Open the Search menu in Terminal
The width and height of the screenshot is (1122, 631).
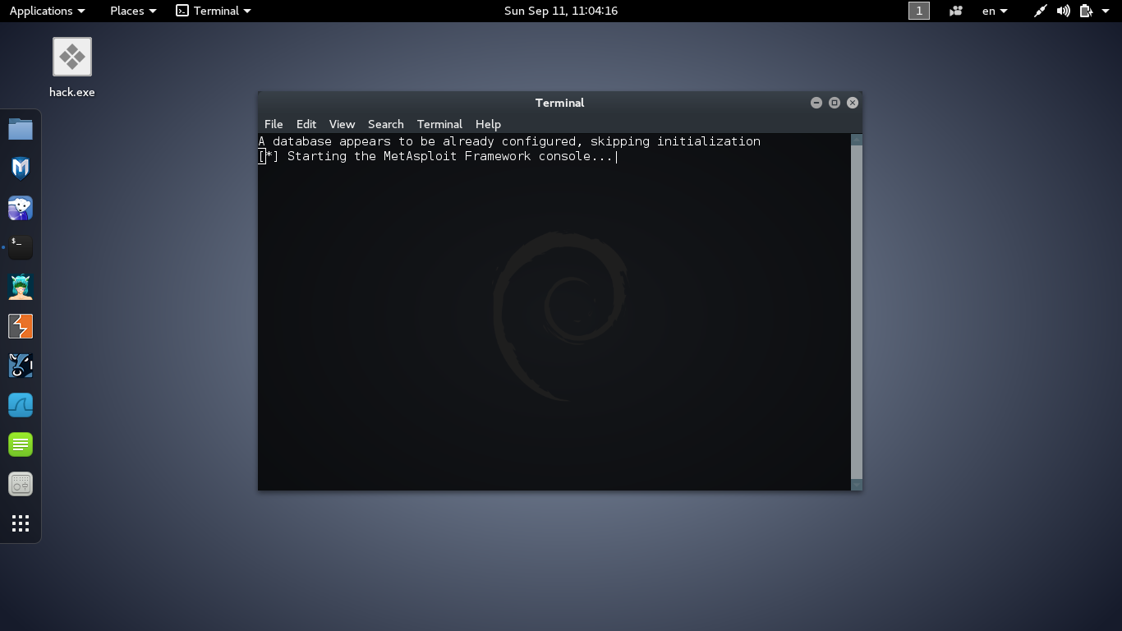(385, 124)
